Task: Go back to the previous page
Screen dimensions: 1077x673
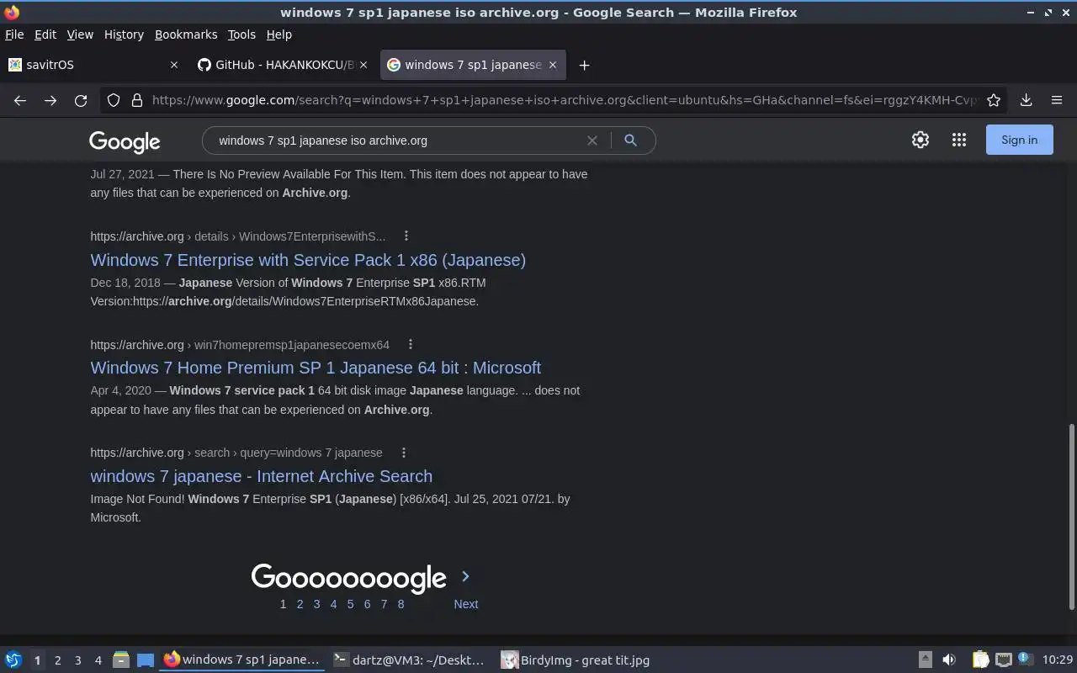Action: 20,100
